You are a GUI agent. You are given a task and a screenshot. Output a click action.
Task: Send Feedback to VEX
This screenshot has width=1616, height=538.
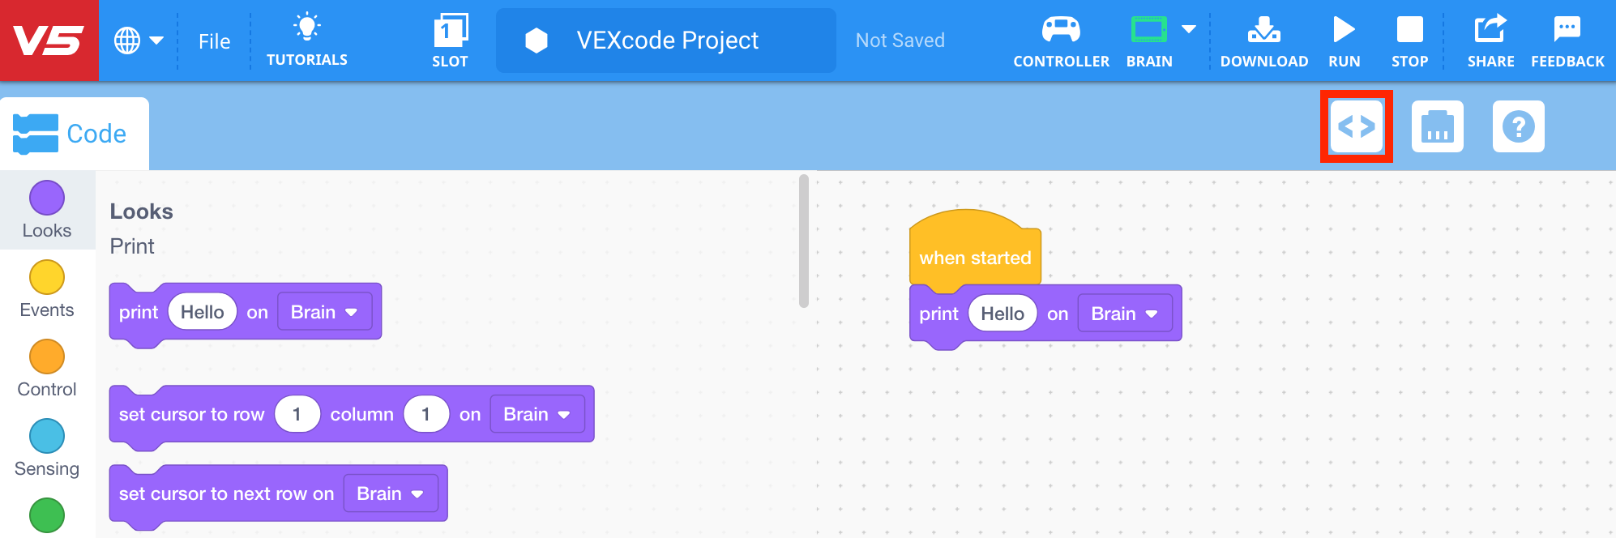(1567, 39)
